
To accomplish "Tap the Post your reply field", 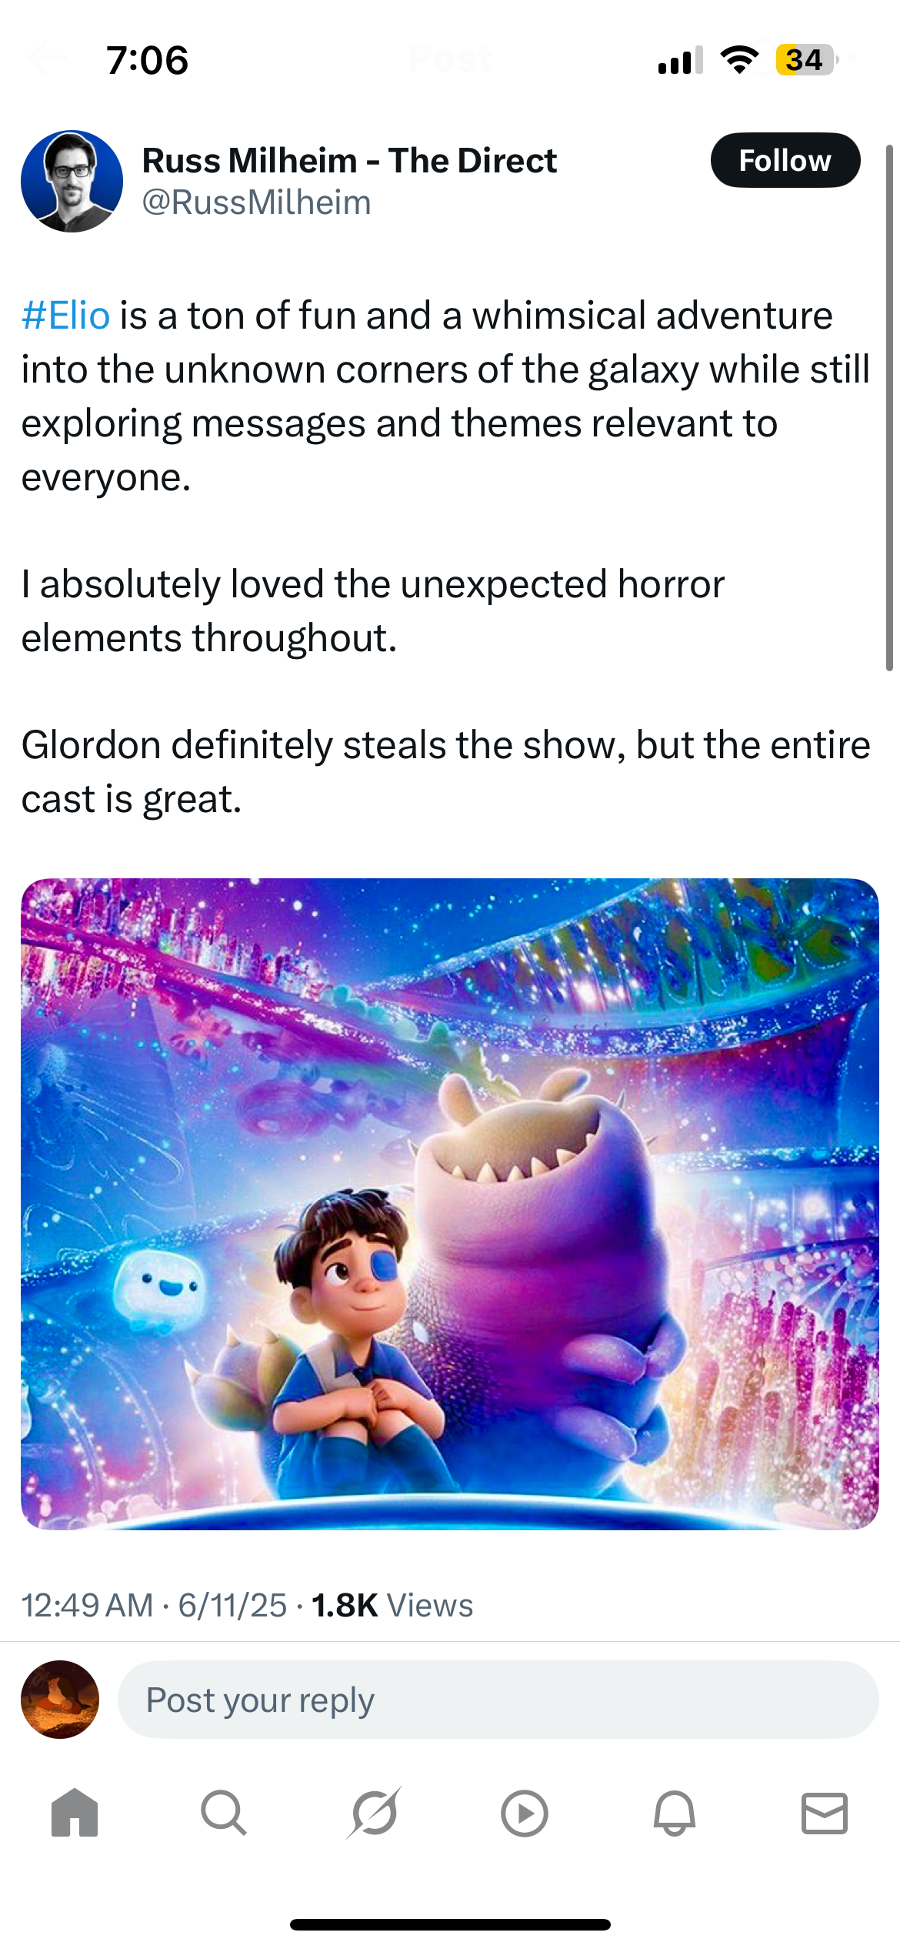I will [498, 1700].
